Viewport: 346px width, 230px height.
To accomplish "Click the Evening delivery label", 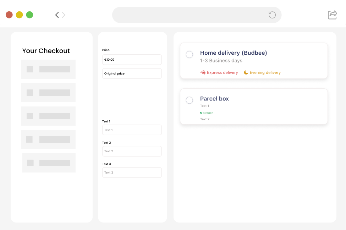I will (265, 72).
